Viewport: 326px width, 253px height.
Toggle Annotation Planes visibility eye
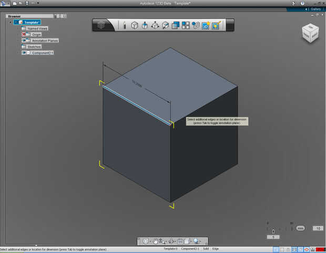(24, 40)
